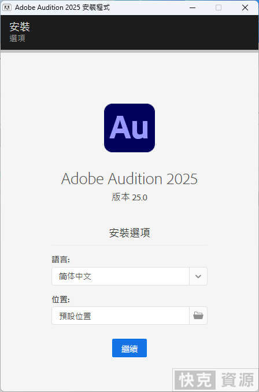This screenshot has height=392, width=259.
Task: Click the 語言: field label
Action: pyautogui.click(x=61, y=259)
